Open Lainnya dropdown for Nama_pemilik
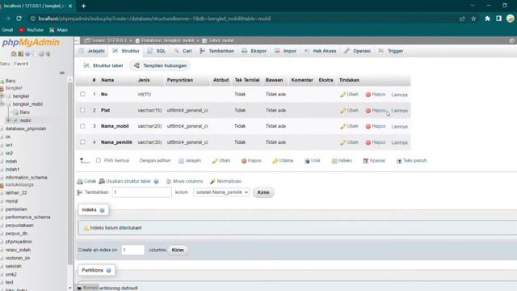The image size is (517, 291). click(399, 142)
